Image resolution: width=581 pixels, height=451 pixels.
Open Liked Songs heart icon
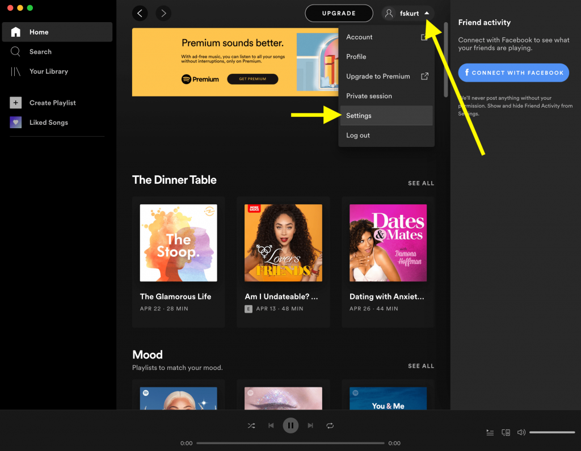(x=15, y=123)
